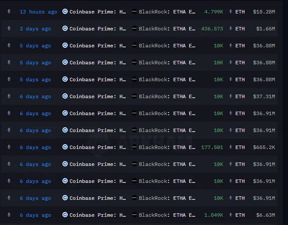Open the BlackRock: ETHA recipient in the $18.28M row

pyautogui.click(x=167, y=12)
